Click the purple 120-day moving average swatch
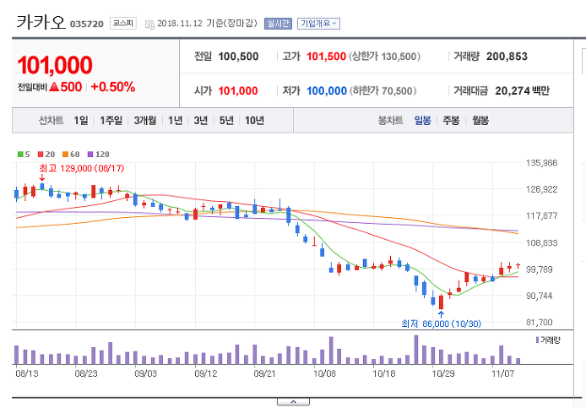 coord(90,154)
